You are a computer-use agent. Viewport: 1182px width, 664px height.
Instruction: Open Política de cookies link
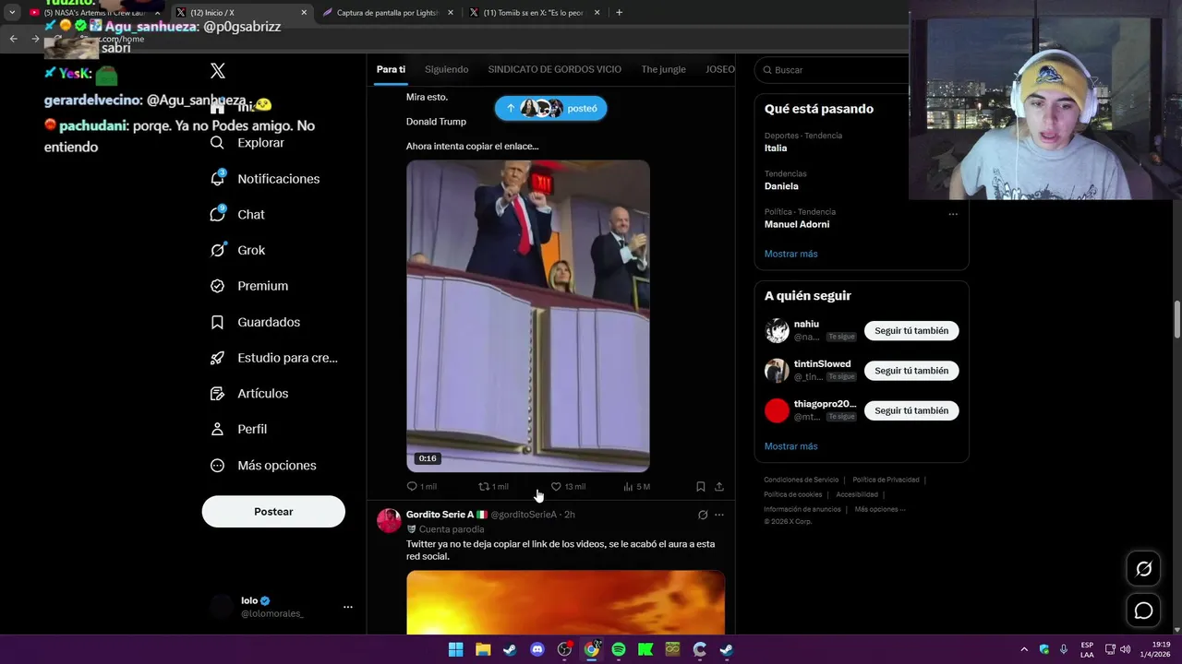pyautogui.click(x=793, y=494)
